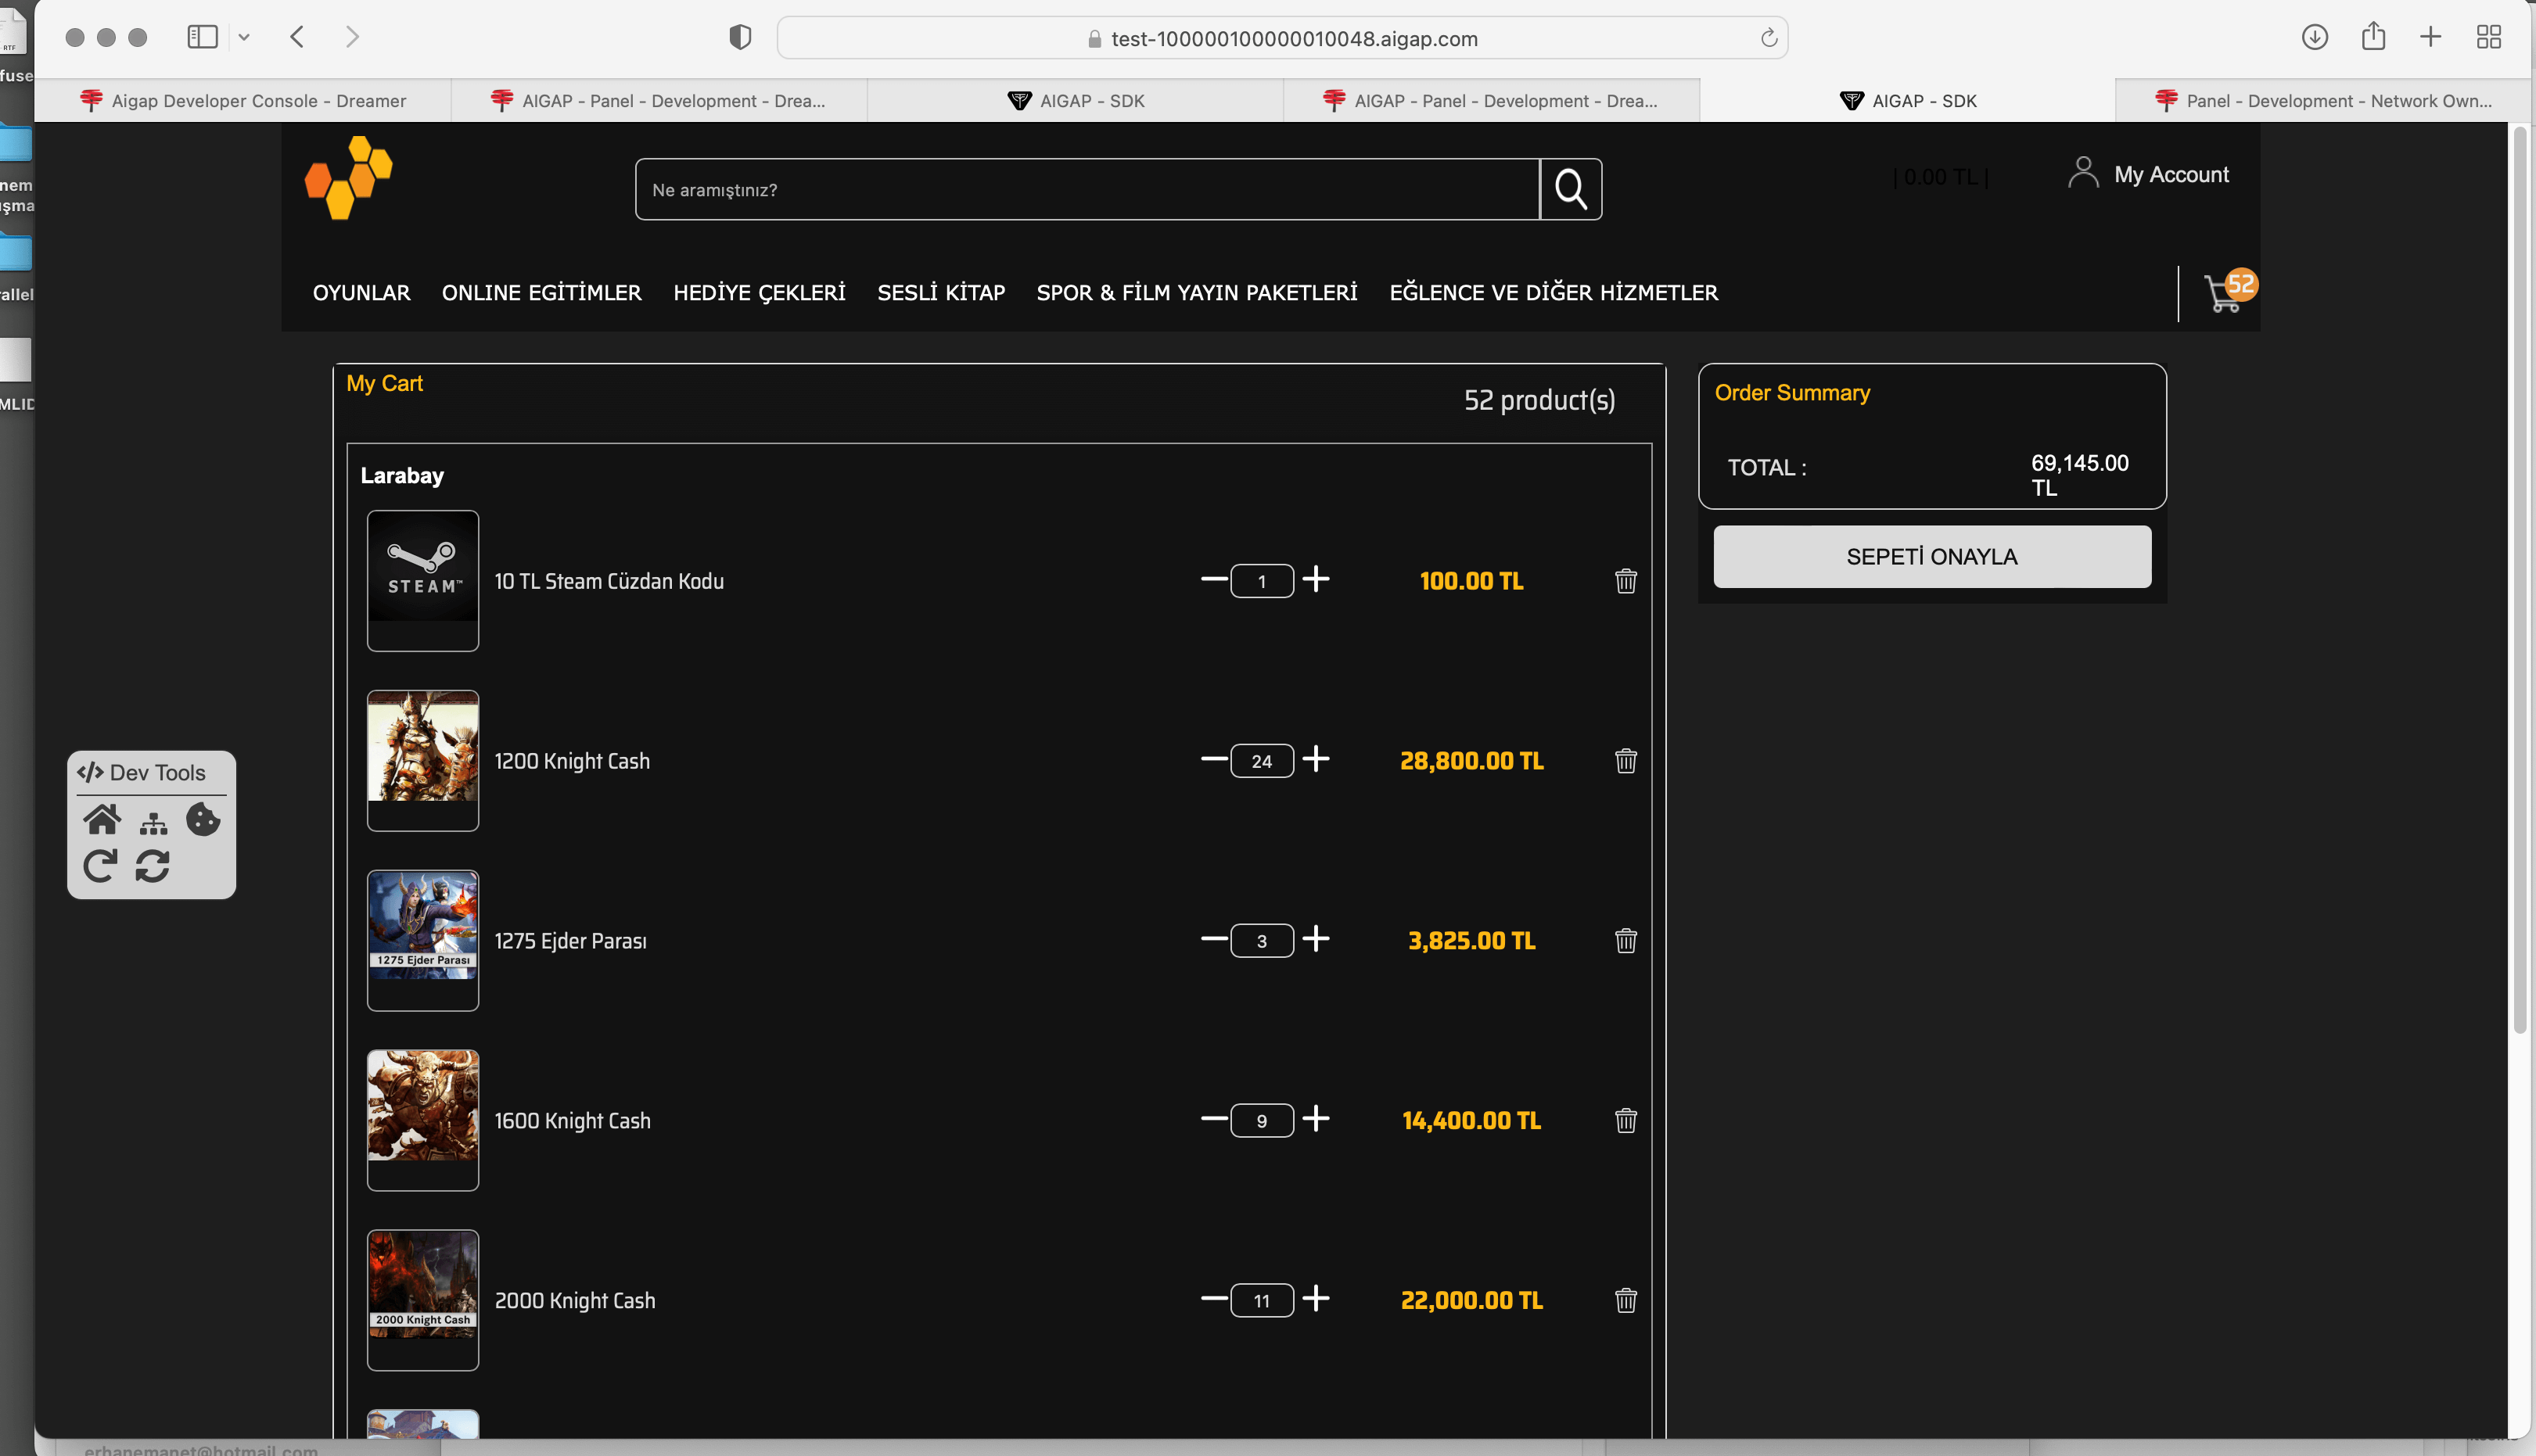Click 1600 Knight Cash thumbnail image
Screen dimensions: 2536x1456
pos(422,1121)
